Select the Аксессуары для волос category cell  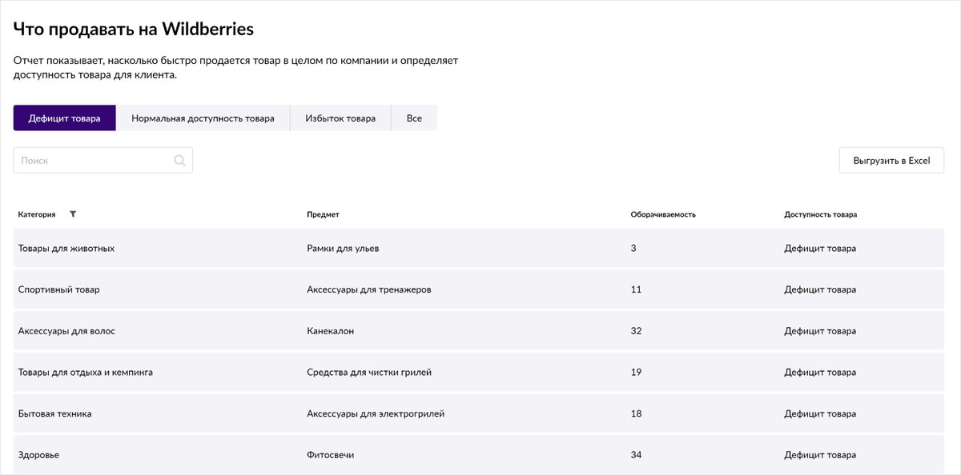point(66,331)
